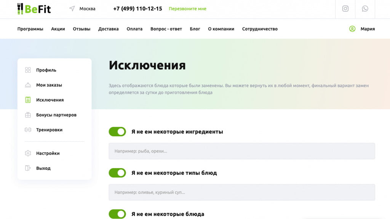Toggle the 'Я не ем некоторые блюда' switch
The image size is (390, 219).
point(117,214)
